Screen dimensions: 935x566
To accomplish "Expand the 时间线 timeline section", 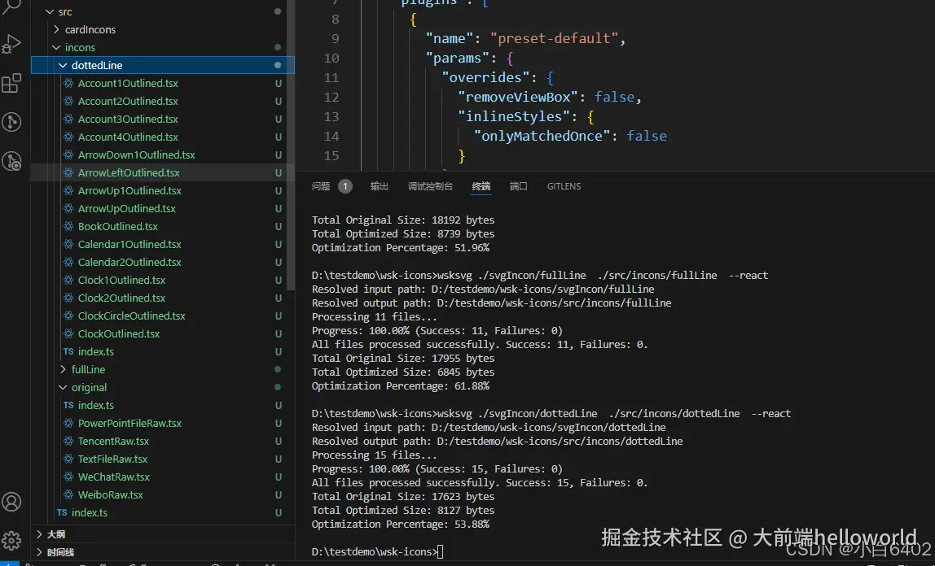I will pos(39,552).
